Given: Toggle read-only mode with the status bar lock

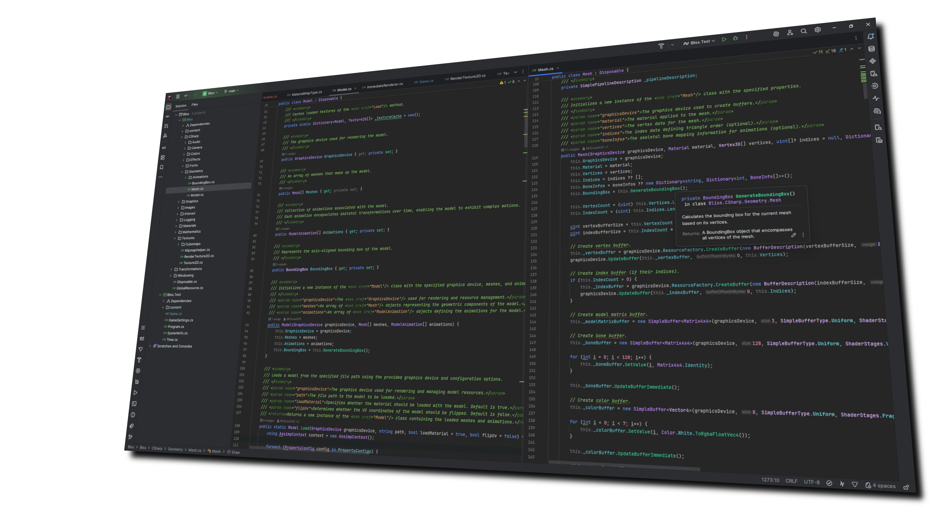Looking at the screenshot, I should [x=907, y=487].
